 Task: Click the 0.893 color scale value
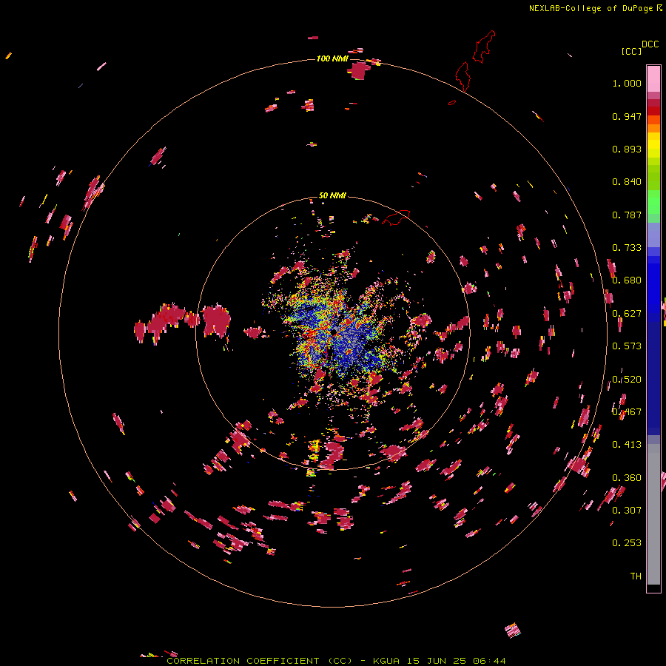(x=627, y=149)
